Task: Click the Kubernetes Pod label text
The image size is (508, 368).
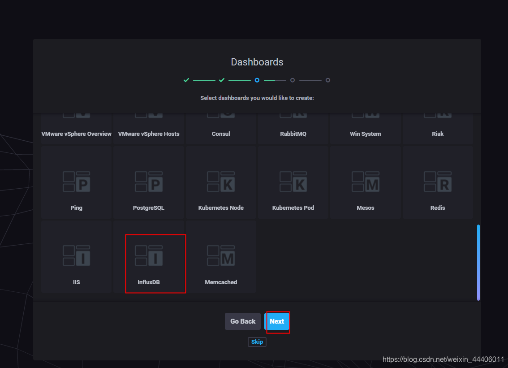Action: [x=293, y=208]
